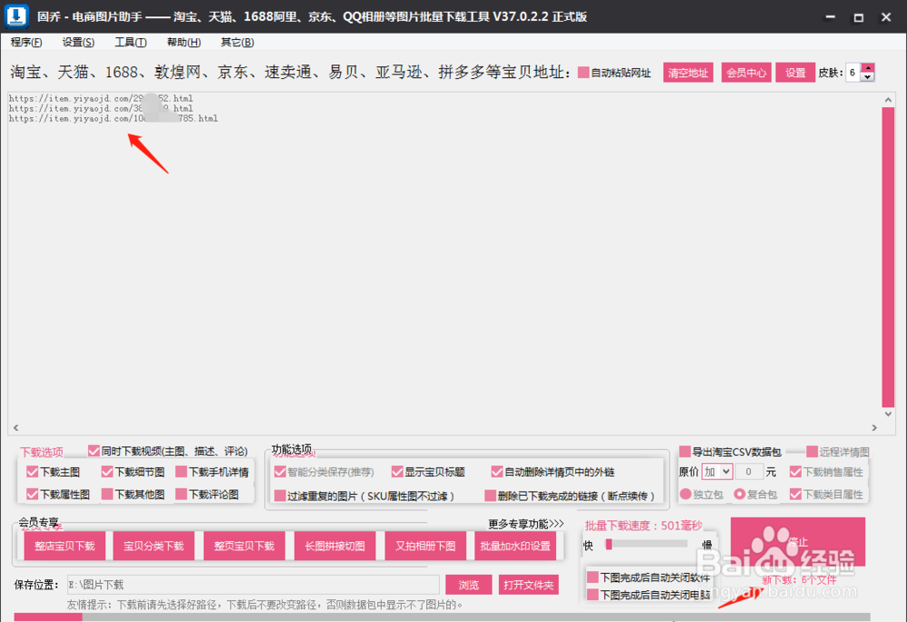Open the 其它(B) menu
The width and height of the screenshot is (907, 622).
(x=237, y=43)
